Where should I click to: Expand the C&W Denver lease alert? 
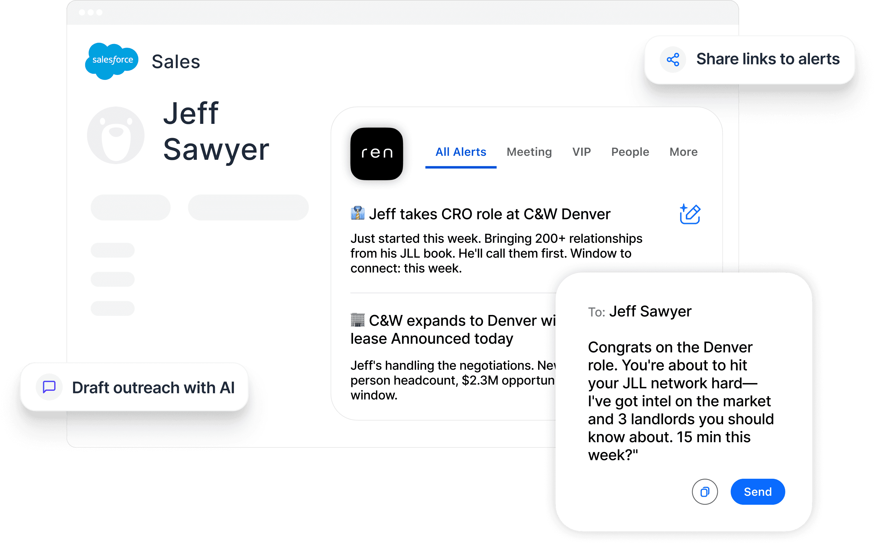(x=451, y=329)
